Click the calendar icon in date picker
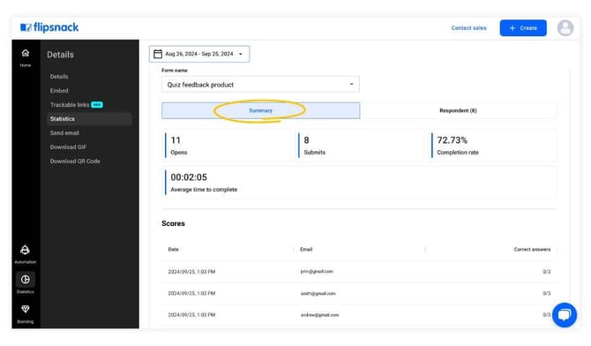 (158, 54)
